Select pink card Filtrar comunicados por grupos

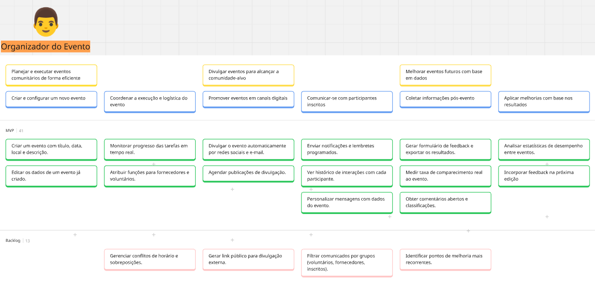pos(347,262)
